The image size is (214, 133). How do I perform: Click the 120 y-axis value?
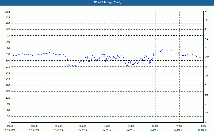pos(8,98)
